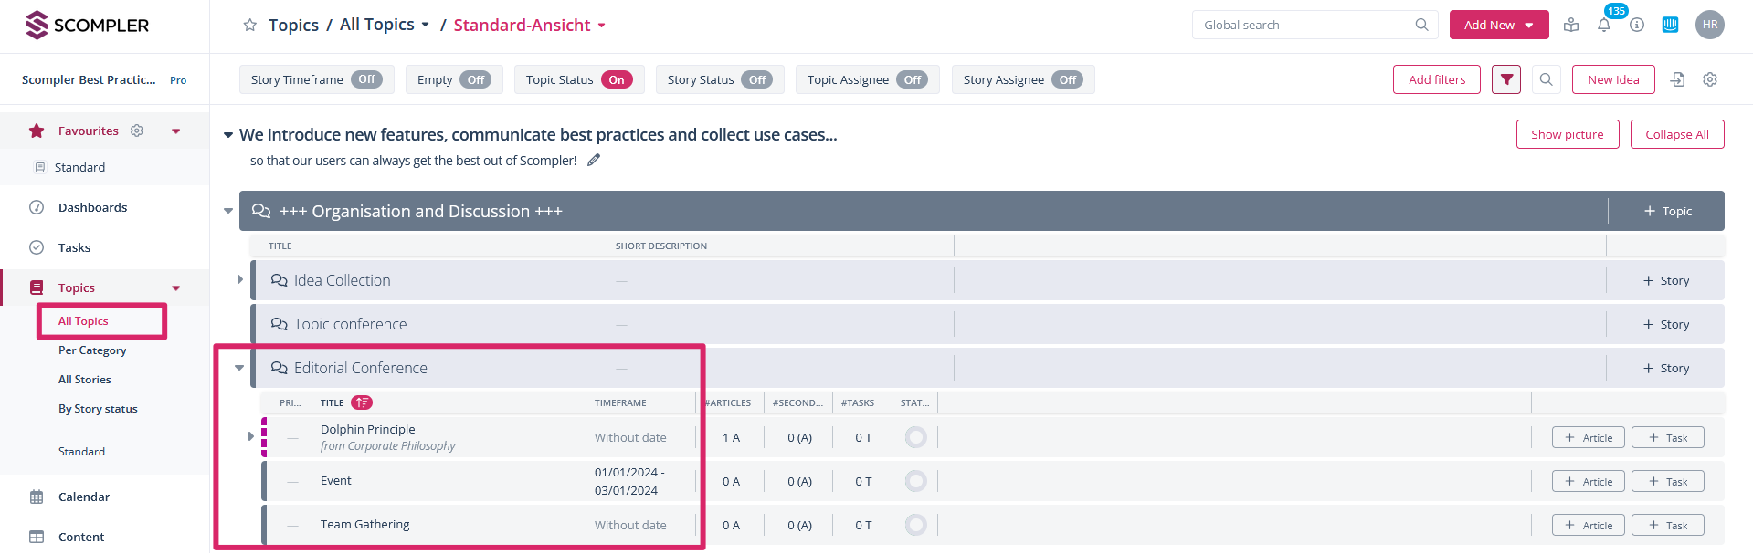Click into the Global search field

[1306, 26]
